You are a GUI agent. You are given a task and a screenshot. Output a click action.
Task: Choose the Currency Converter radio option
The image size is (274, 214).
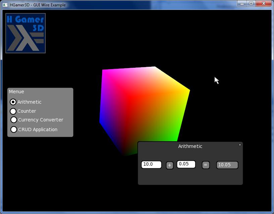point(14,120)
